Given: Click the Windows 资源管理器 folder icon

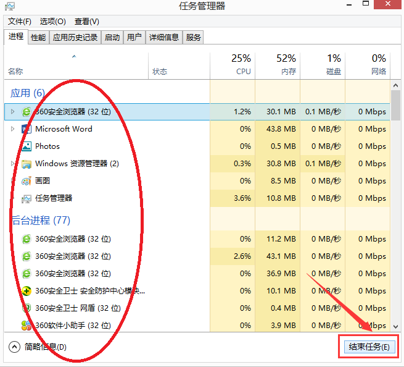Looking at the screenshot, I should [27, 164].
